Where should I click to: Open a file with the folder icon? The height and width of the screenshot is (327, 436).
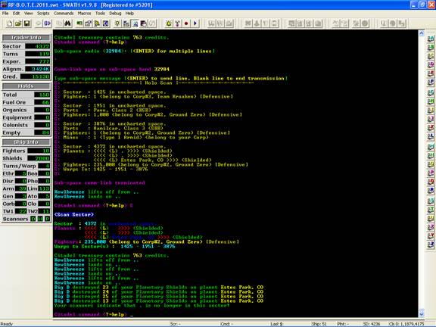pos(18,23)
